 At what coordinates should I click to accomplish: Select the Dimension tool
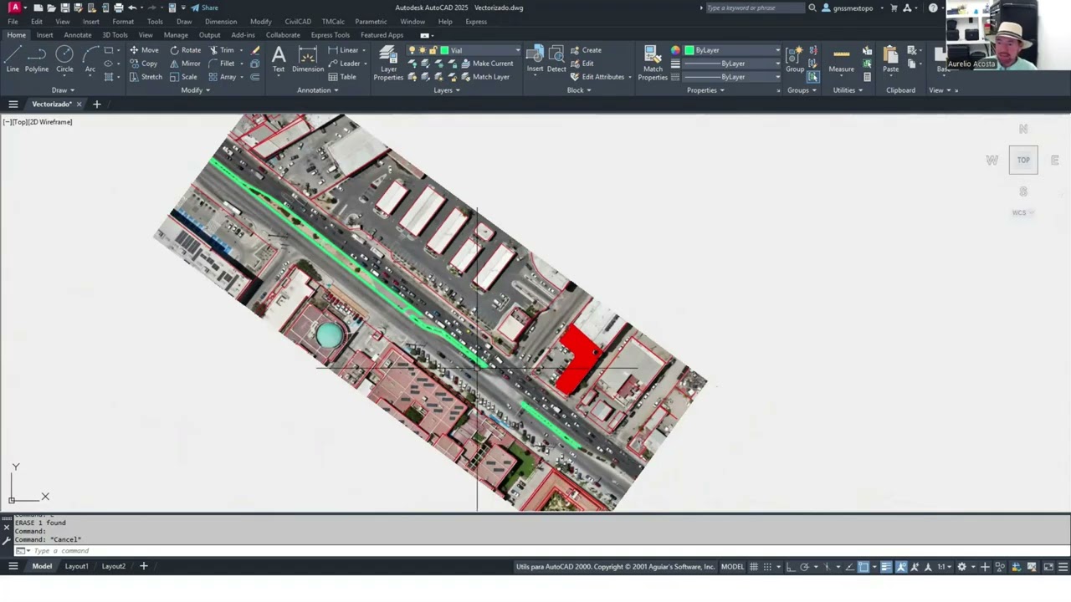(308, 59)
